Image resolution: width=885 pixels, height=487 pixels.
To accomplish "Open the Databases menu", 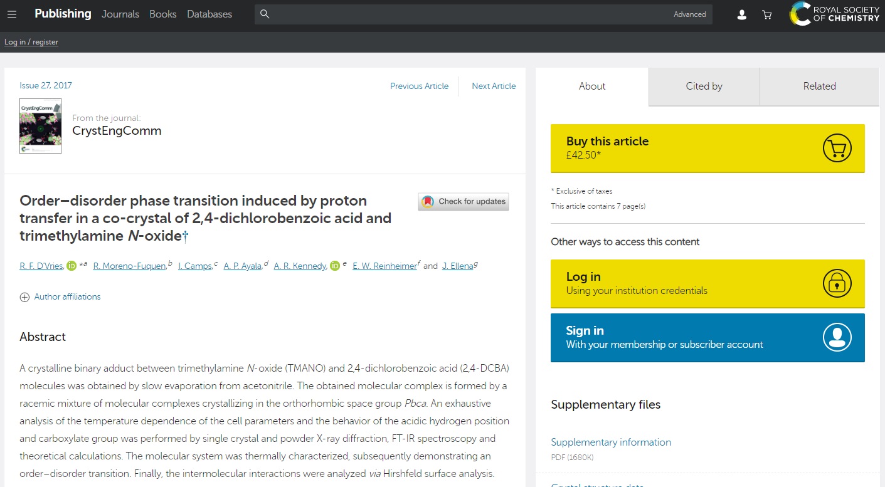I will [x=209, y=14].
